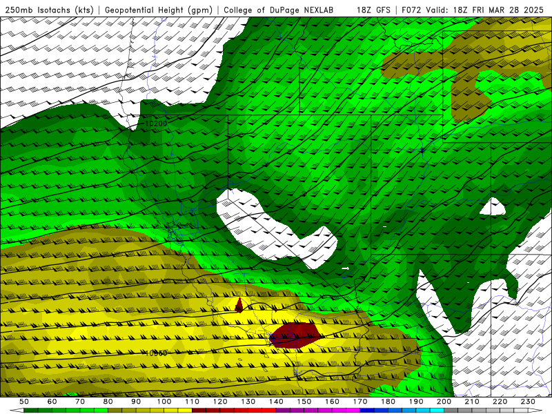Viewport: 552px width, 414px height.
Task: Click the colorbar tick label 210
Action: 472,402
